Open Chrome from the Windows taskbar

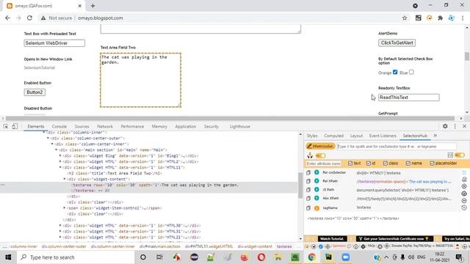[311, 257]
